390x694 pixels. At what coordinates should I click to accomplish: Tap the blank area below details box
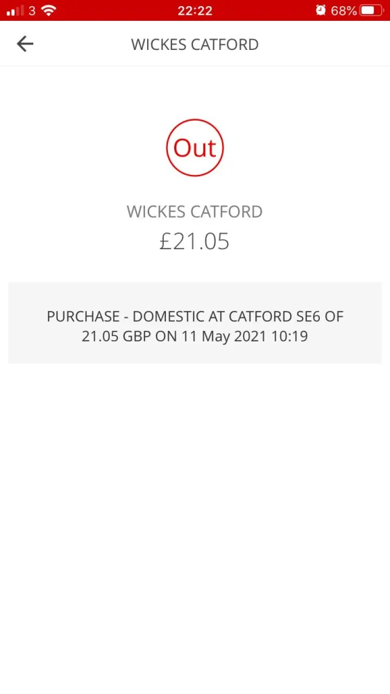pyautogui.click(x=195, y=527)
